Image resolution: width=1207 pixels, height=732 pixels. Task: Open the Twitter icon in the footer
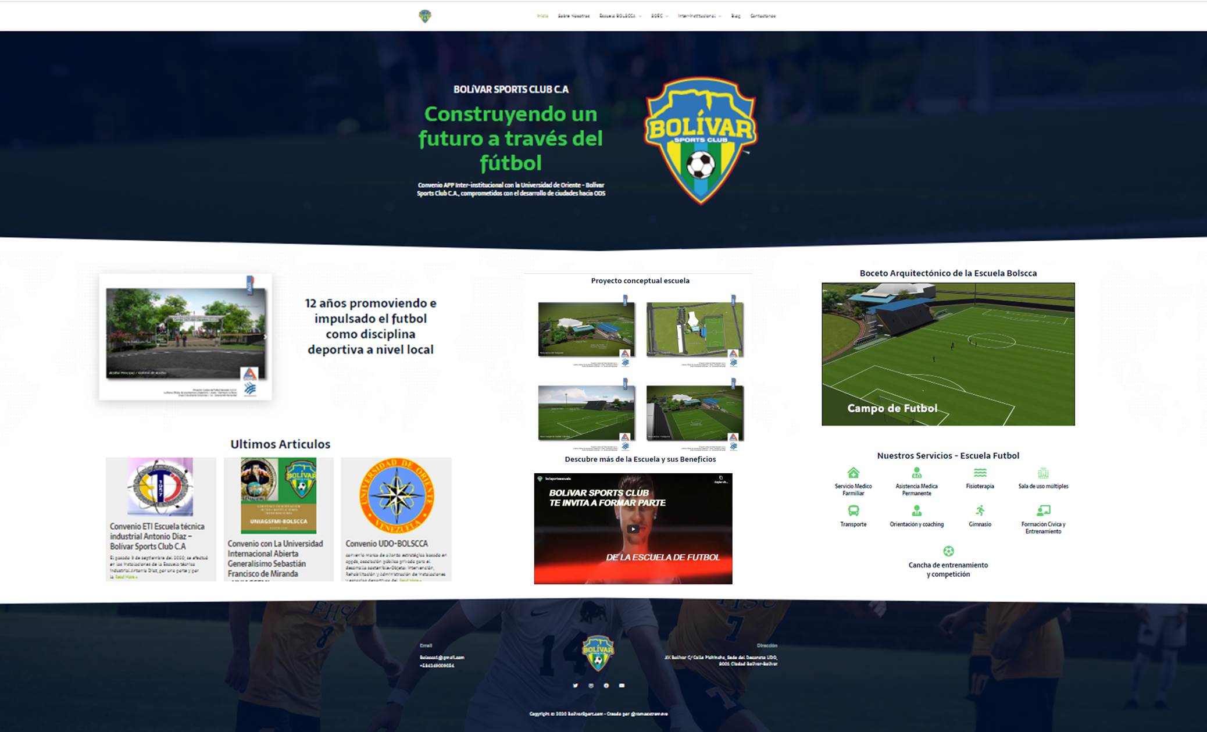pyautogui.click(x=575, y=685)
